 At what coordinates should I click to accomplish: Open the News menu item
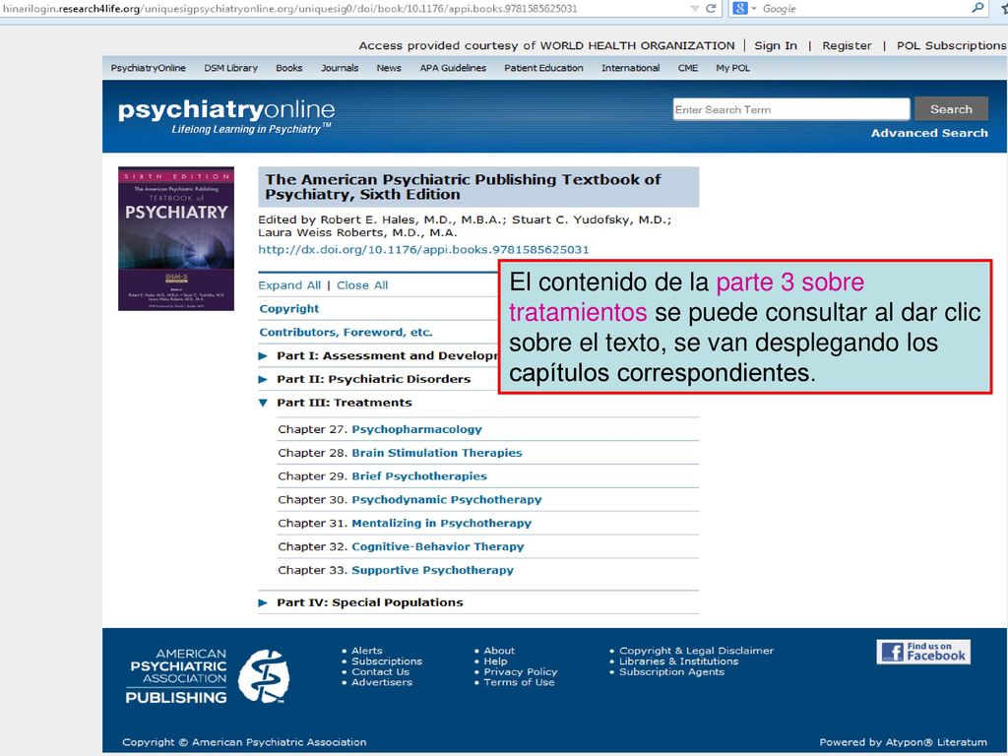(389, 68)
